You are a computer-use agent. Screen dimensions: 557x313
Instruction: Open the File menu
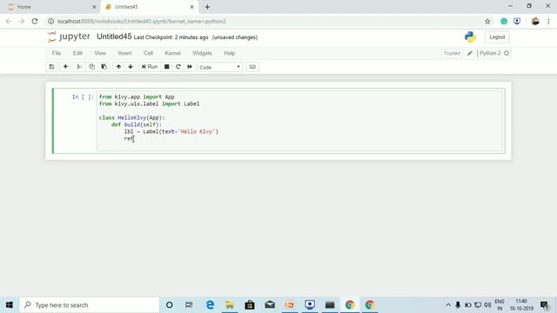[x=57, y=53]
